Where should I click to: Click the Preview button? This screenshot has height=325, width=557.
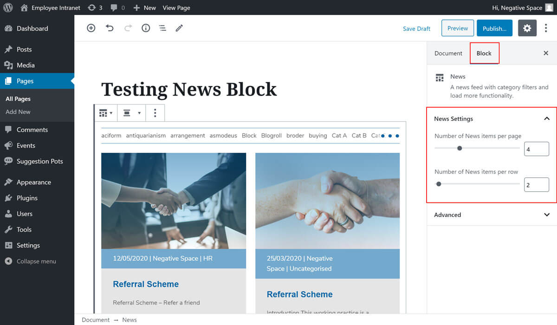(457, 28)
